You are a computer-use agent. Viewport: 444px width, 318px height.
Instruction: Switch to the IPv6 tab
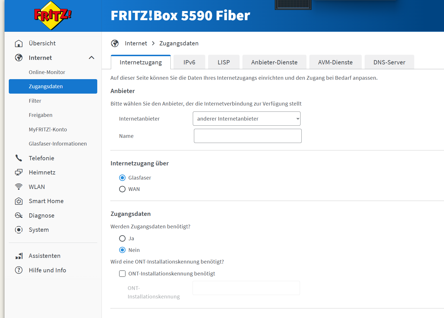[x=189, y=62]
